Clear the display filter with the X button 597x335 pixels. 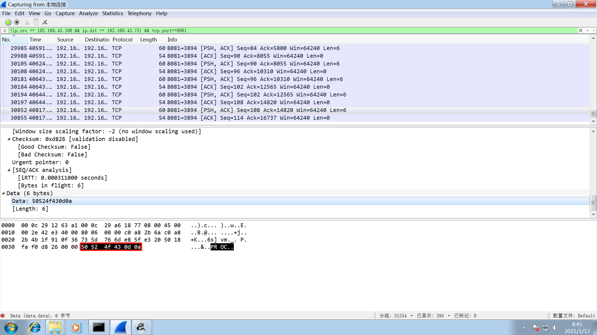click(x=581, y=30)
